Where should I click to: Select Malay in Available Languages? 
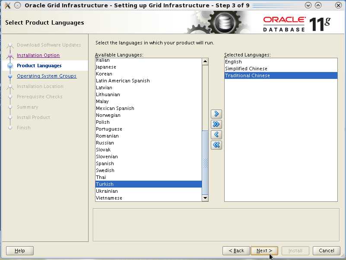(149, 101)
